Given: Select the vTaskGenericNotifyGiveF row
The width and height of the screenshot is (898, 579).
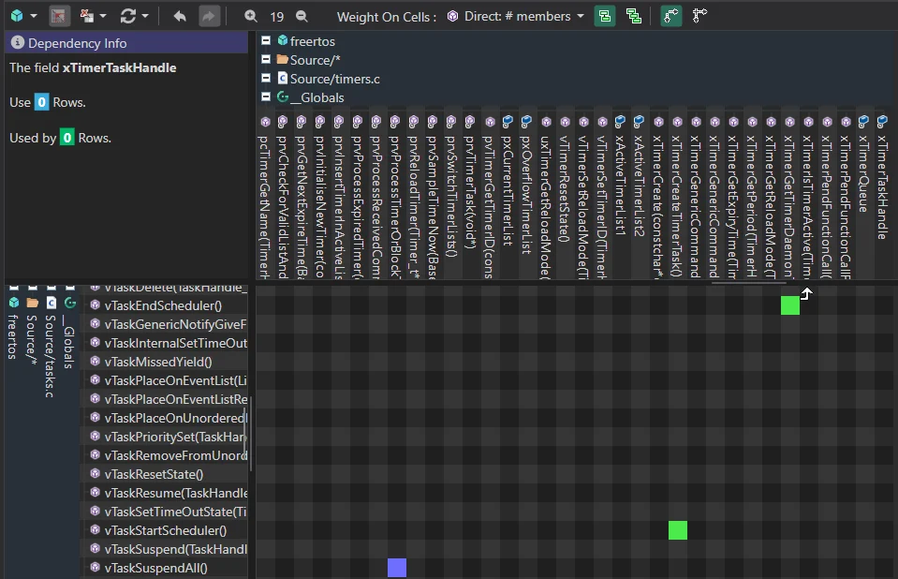Looking at the screenshot, I should tap(166, 324).
